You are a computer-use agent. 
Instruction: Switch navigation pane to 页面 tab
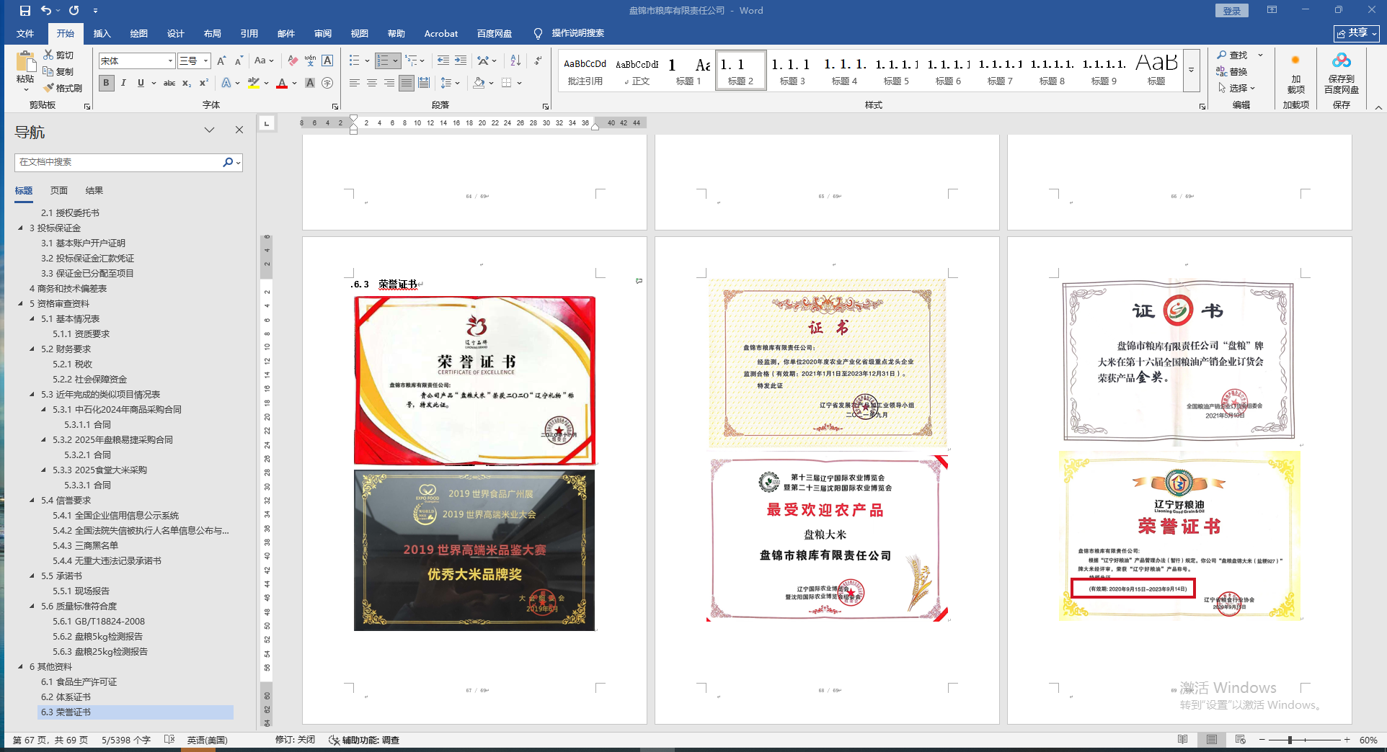tap(58, 191)
